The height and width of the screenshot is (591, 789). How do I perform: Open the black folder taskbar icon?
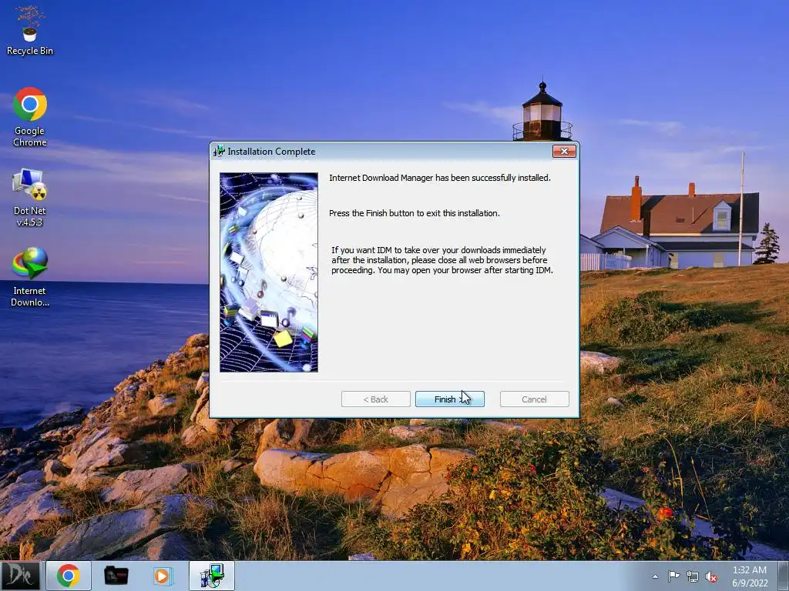[x=116, y=576]
